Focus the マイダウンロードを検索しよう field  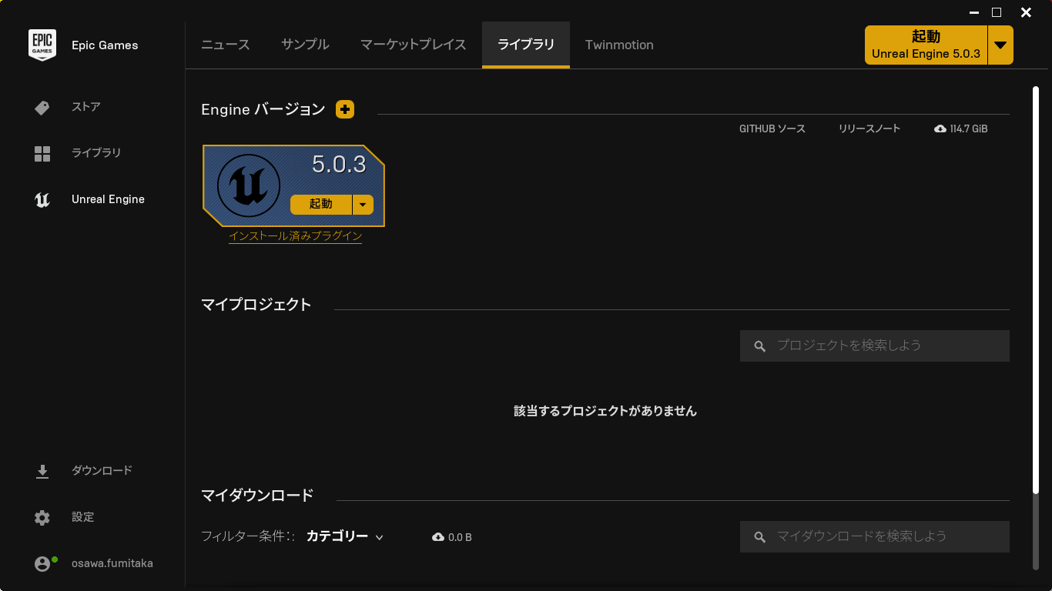tap(874, 536)
